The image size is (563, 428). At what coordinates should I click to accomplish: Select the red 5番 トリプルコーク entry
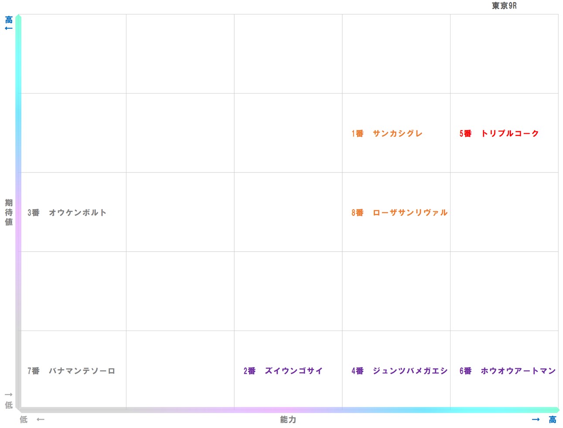pyautogui.click(x=499, y=134)
